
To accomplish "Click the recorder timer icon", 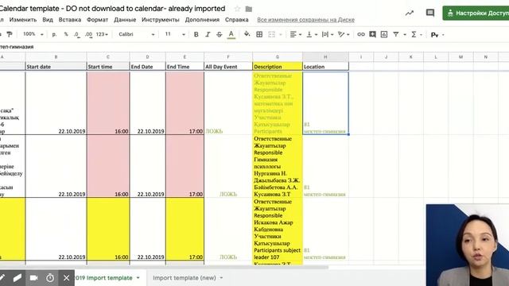I will coord(50,278).
